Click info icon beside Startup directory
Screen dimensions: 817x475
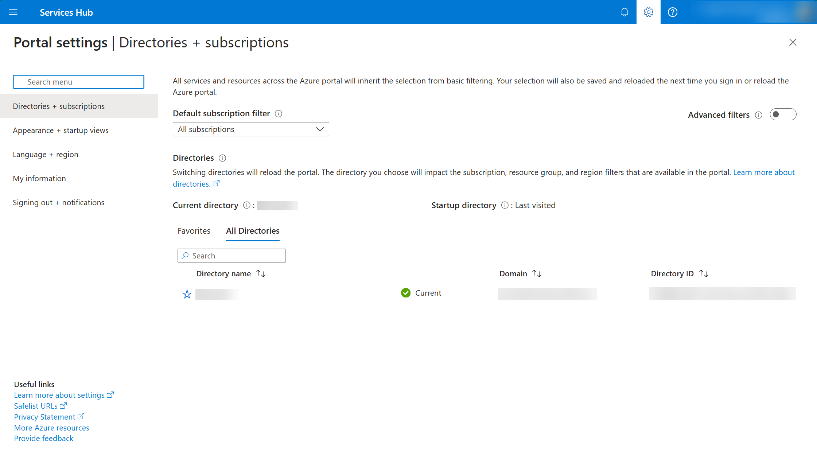pos(505,205)
